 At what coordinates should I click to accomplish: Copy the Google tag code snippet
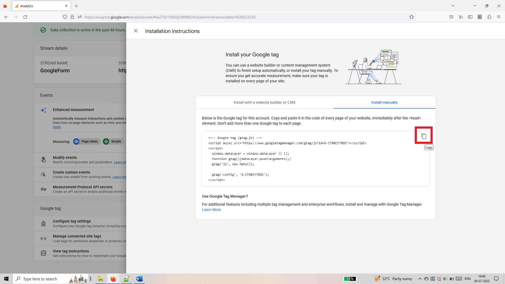[x=423, y=136]
